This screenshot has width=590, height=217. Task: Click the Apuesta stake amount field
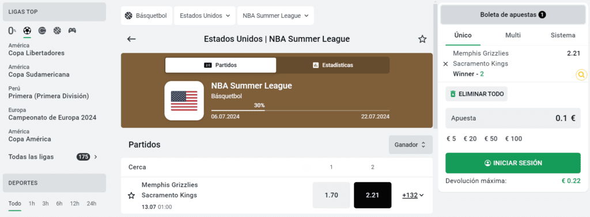[513, 118]
